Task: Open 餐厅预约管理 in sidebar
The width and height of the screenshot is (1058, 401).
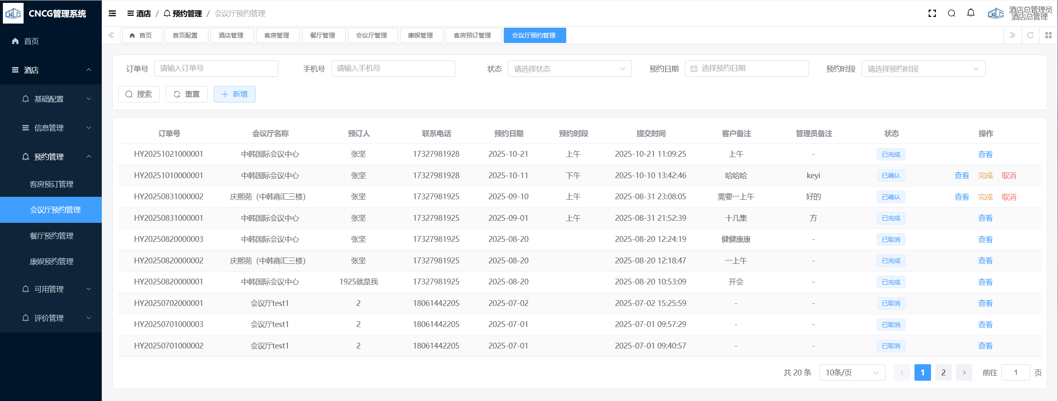Action: [x=51, y=236]
